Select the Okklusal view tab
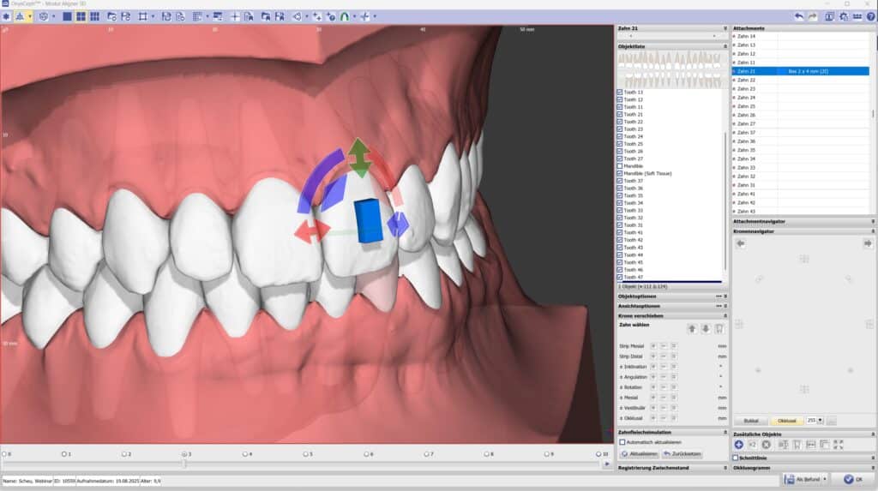This screenshot has height=491, width=878. 785,421
